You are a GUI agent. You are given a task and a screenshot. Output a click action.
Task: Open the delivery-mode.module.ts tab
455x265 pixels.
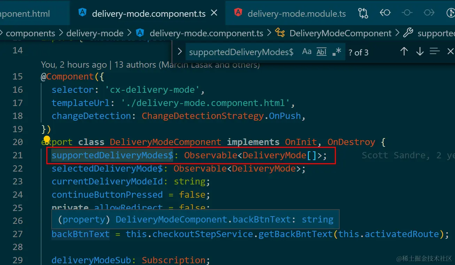tap(296, 14)
